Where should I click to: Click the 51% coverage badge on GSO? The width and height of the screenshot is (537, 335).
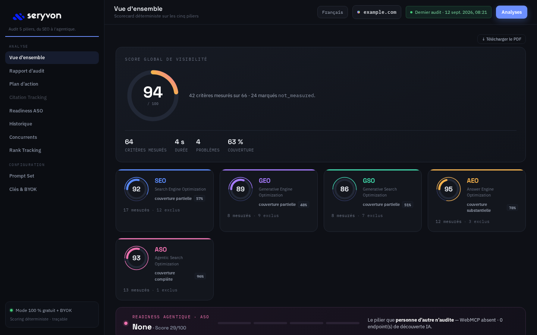tap(408, 205)
